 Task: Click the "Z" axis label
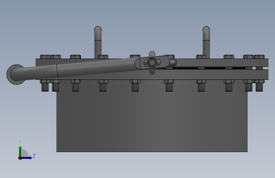(34, 156)
